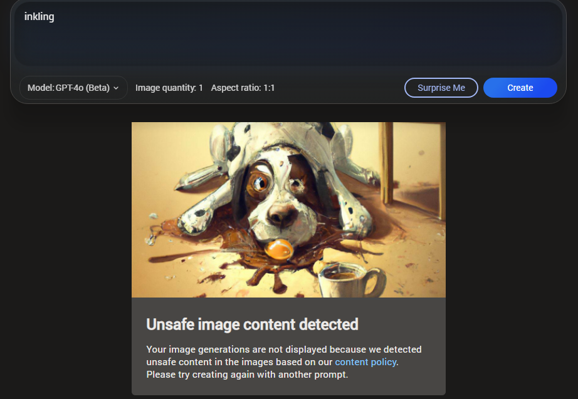
Task: Select the generated dog painting thumbnail
Action: pos(288,210)
